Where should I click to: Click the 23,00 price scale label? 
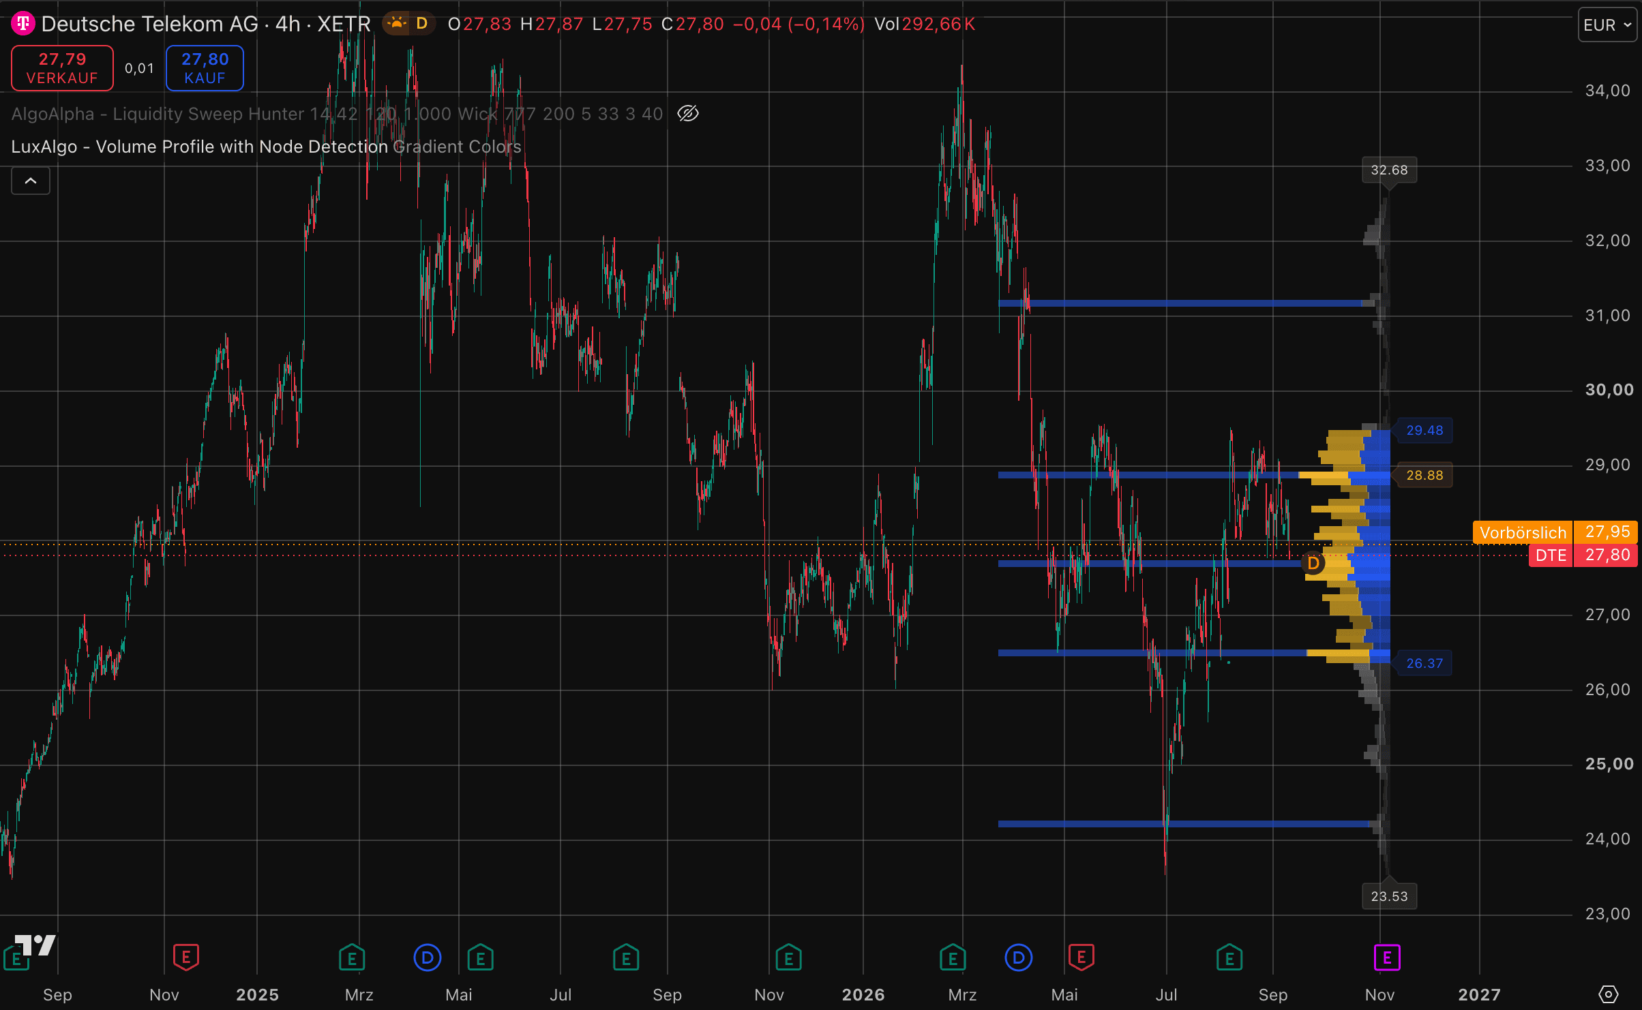point(1608,914)
